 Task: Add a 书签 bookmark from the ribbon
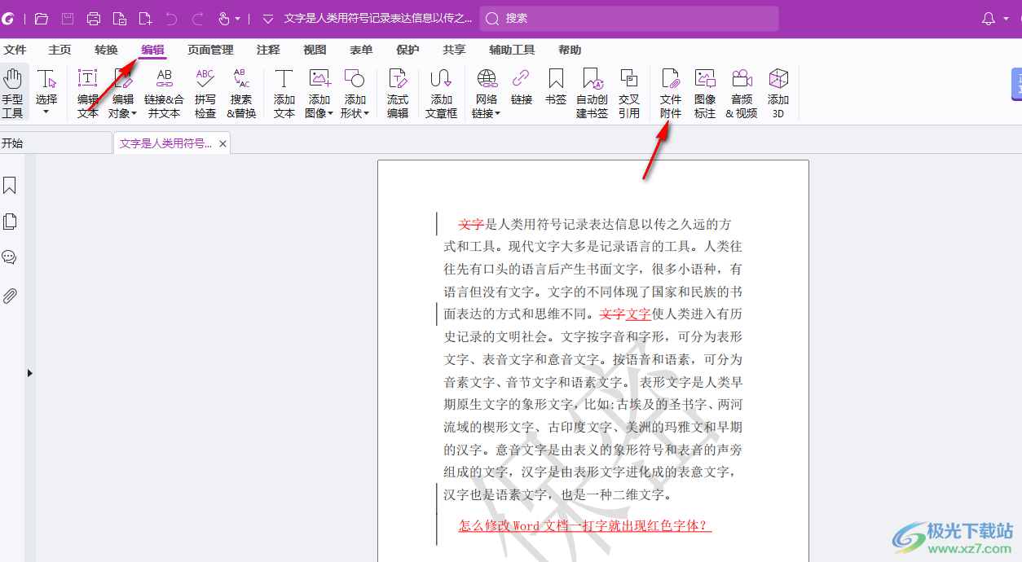point(556,88)
